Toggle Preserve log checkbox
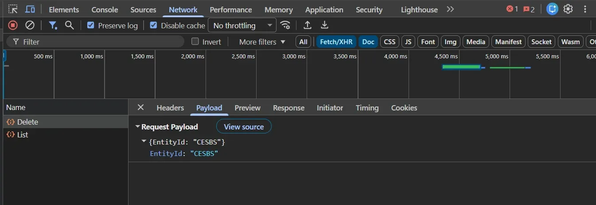The width and height of the screenshot is (596, 205). [x=91, y=25]
